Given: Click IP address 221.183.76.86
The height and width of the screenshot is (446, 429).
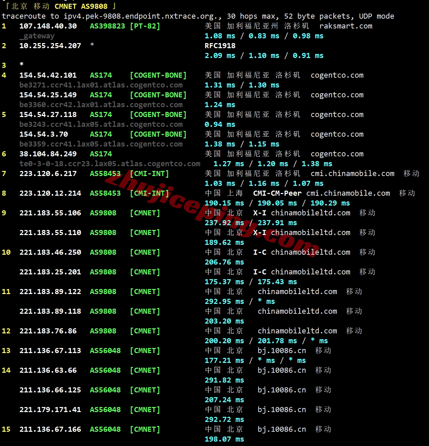Looking at the screenshot, I should point(48,331).
